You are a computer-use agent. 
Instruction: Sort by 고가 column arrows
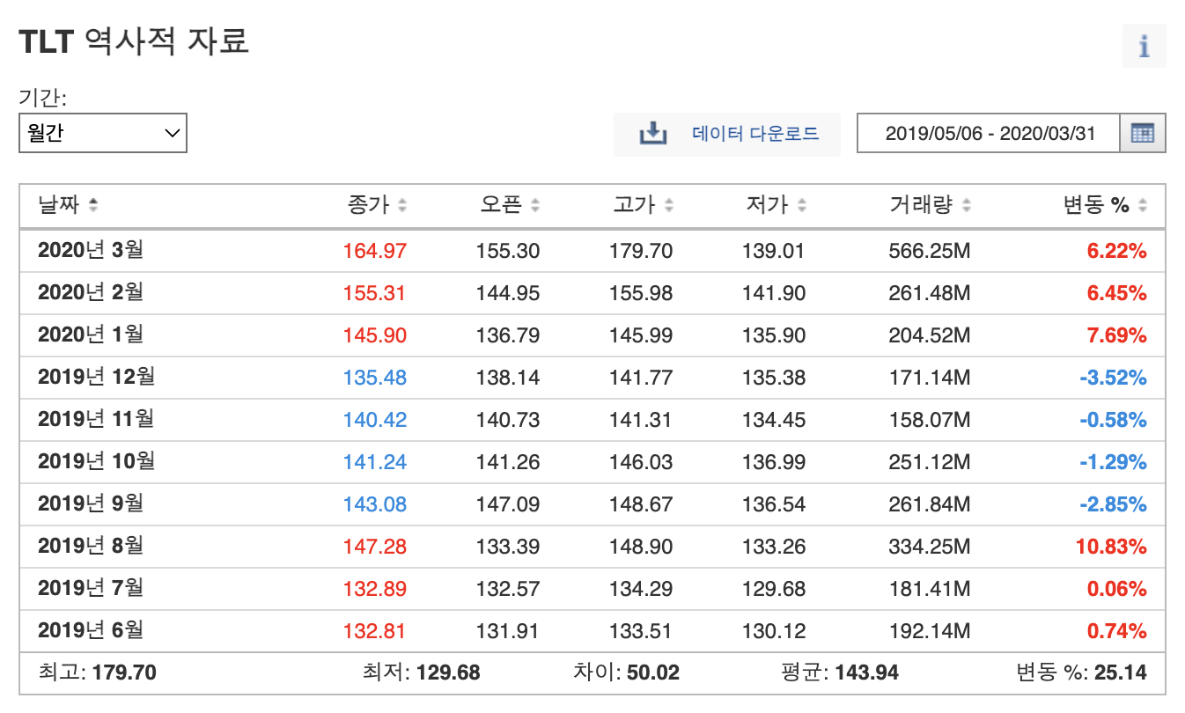coord(668,206)
